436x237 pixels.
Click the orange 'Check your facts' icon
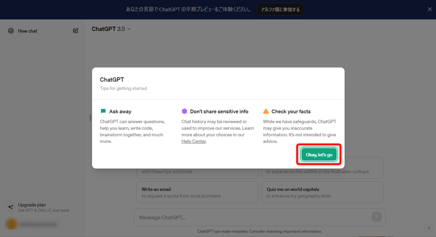coord(266,111)
